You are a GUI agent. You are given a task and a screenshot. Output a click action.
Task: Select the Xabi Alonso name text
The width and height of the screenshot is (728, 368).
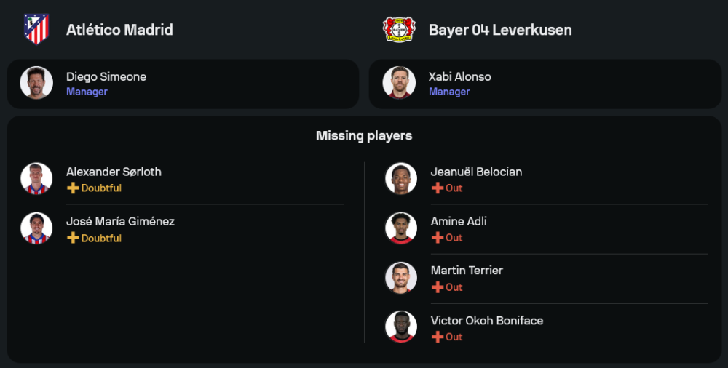click(x=459, y=76)
